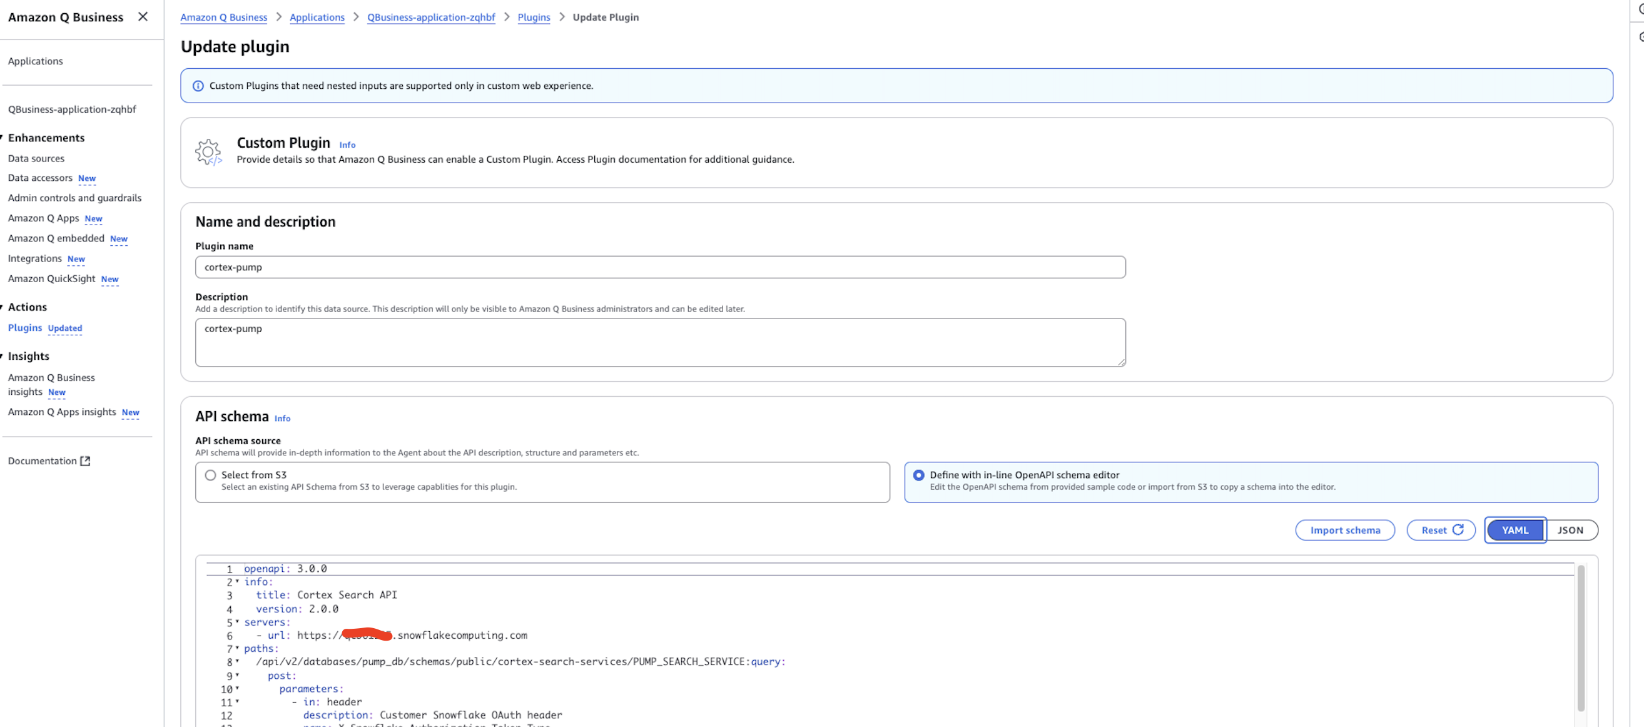Switch schema editor to JSON format
Image resolution: width=1644 pixels, height=727 pixels.
(x=1570, y=530)
